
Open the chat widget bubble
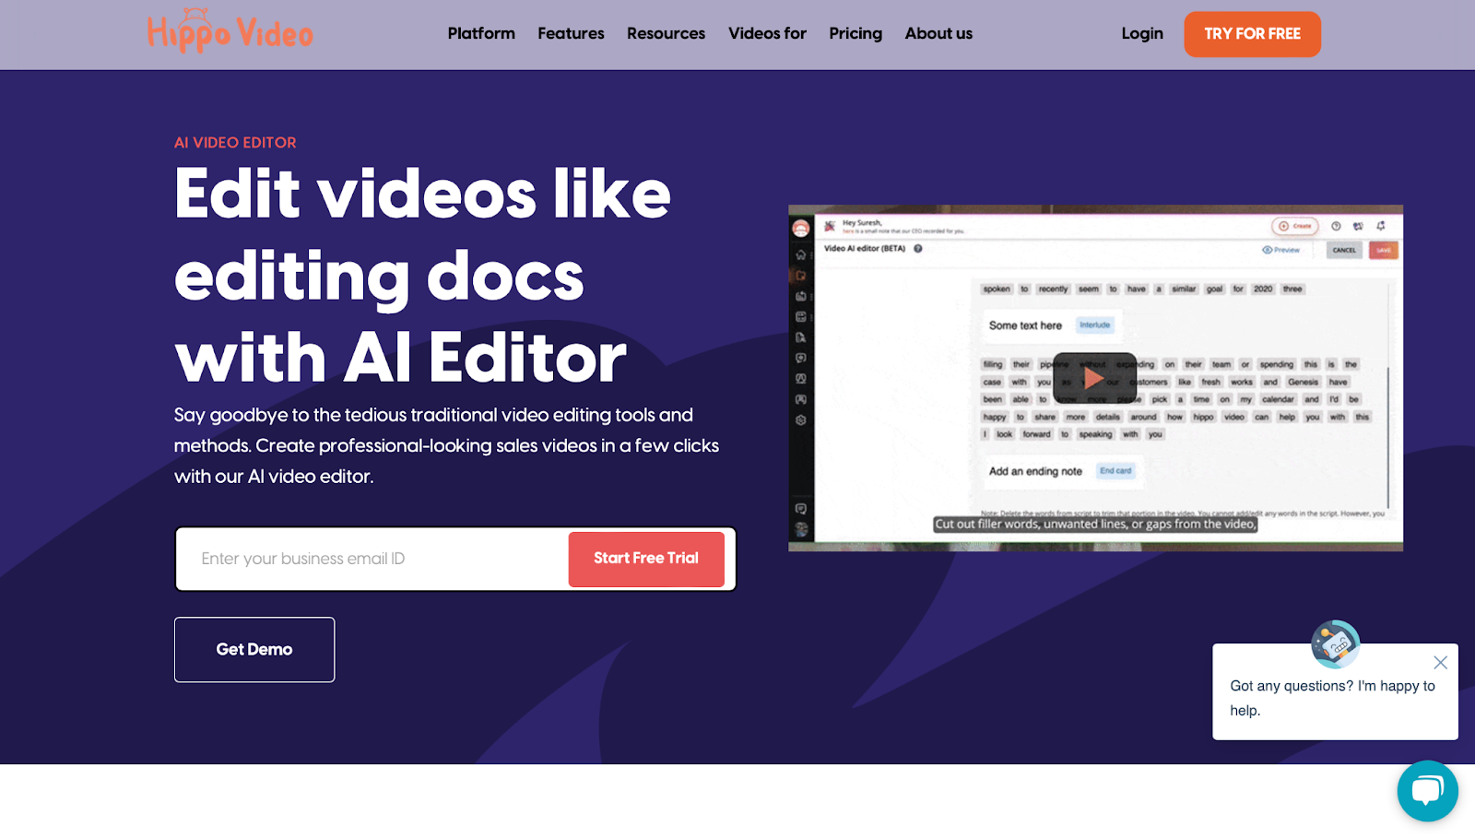point(1427,790)
